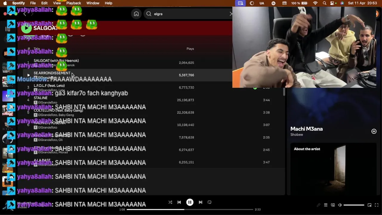Open the Edit menu

(44, 3)
